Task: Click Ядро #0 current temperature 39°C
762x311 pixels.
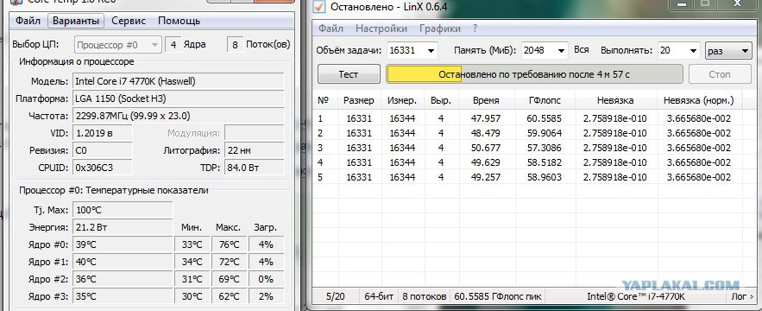Action: (123, 244)
